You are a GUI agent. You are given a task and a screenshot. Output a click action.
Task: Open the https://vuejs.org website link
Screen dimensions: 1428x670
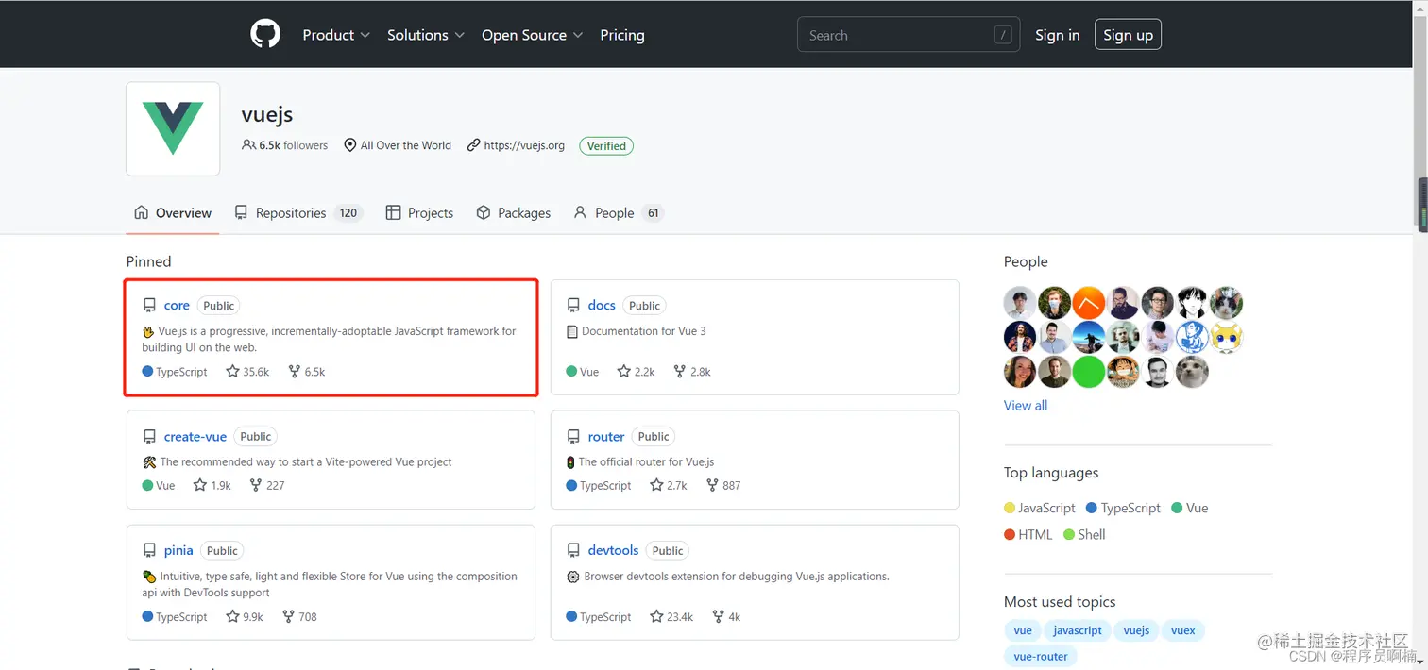(524, 145)
